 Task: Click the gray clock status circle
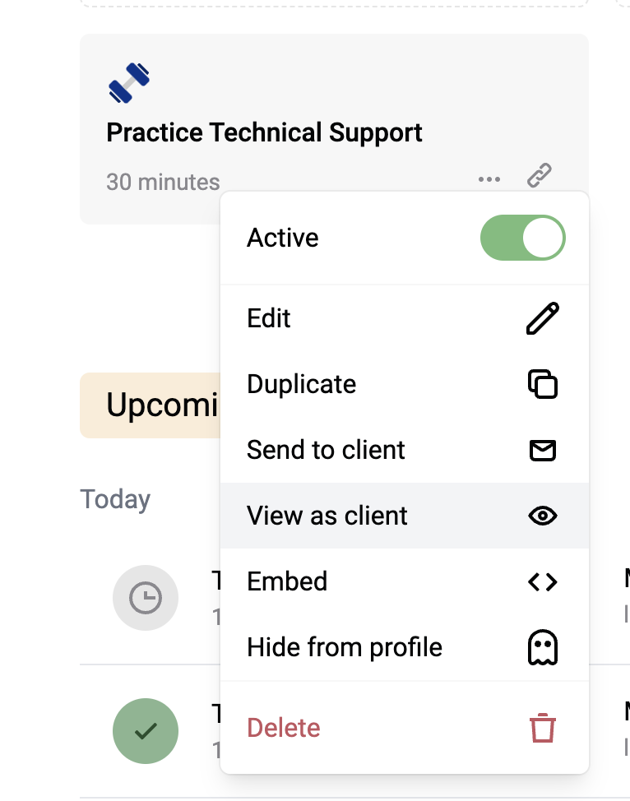146,598
